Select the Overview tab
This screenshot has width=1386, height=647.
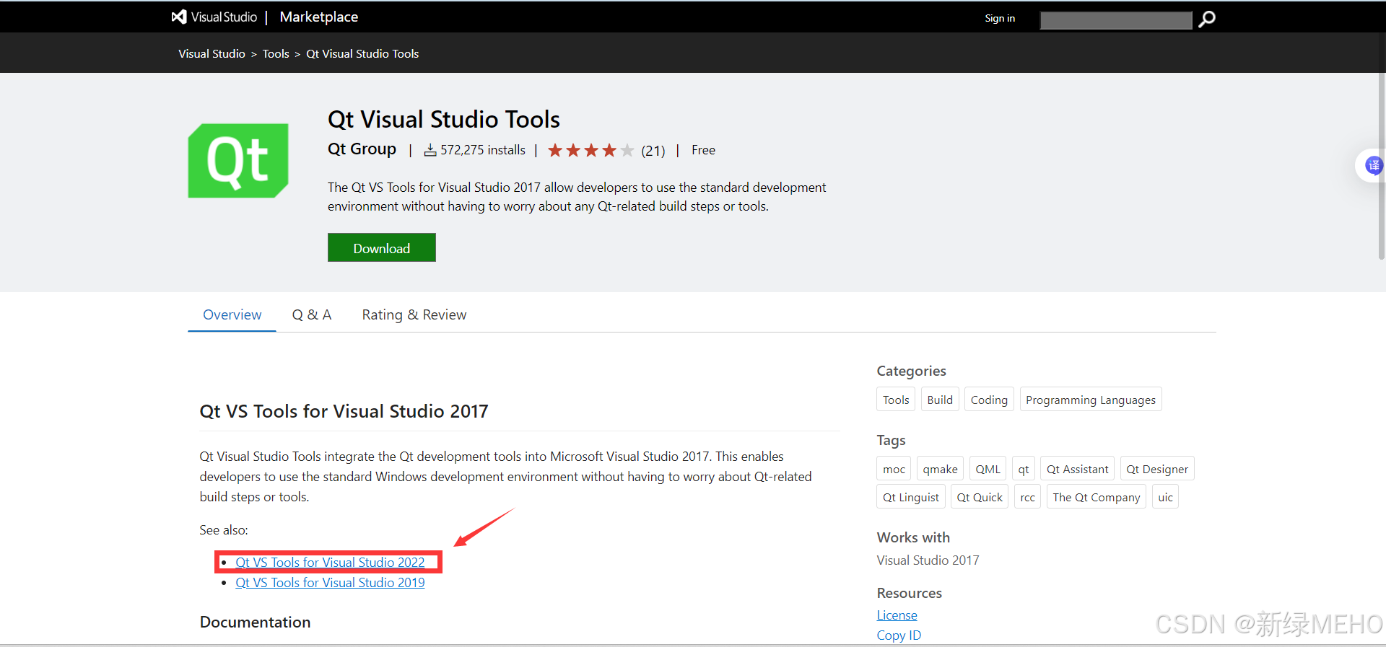(232, 314)
